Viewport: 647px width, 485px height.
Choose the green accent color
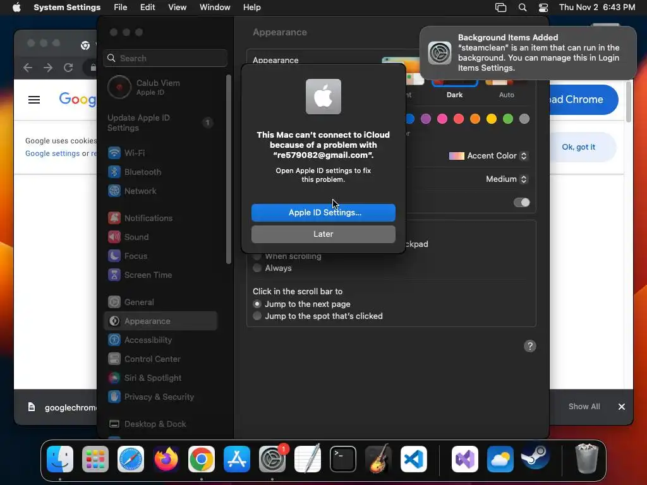click(507, 119)
